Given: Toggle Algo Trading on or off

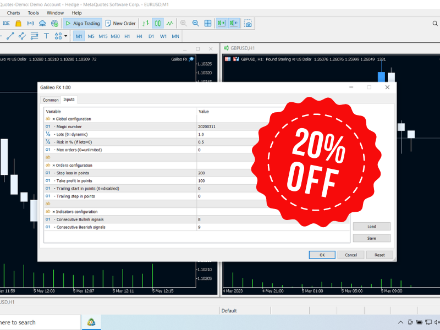Looking at the screenshot, I should [x=82, y=24].
